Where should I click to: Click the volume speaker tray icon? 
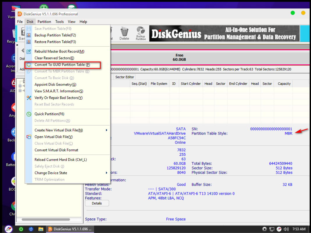click(286, 229)
